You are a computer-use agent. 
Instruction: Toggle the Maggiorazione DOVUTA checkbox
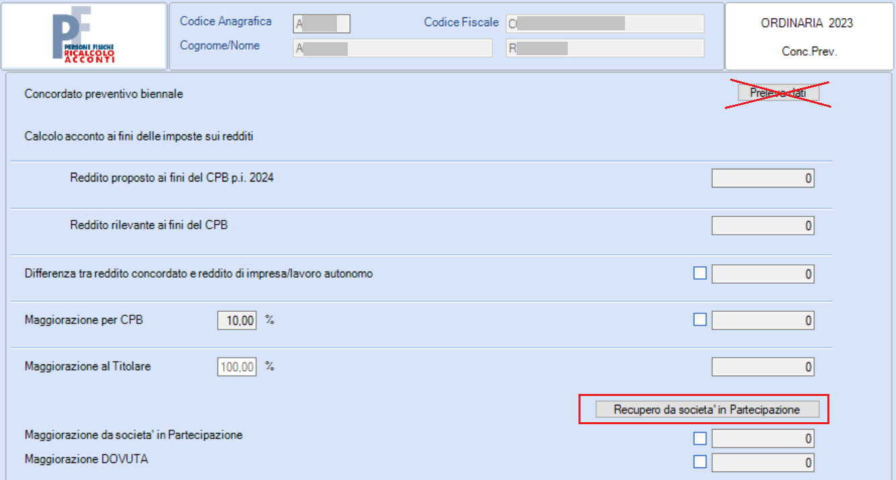coord(700,462)
